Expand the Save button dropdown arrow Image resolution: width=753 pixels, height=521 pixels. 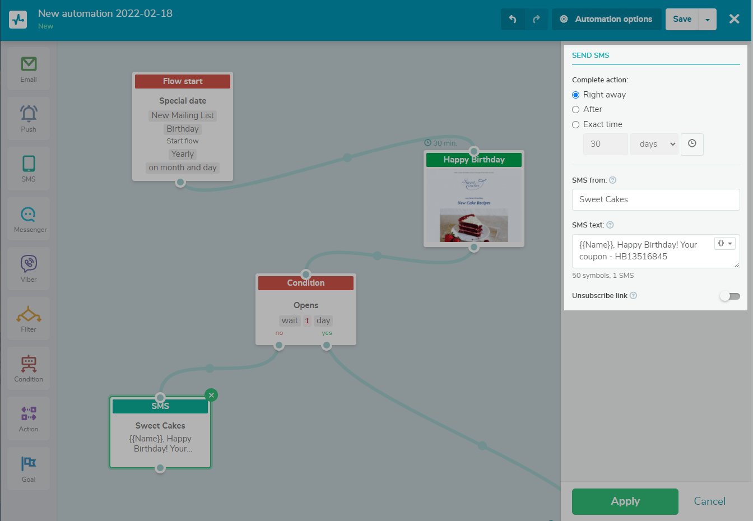click(x=707, y=18)
